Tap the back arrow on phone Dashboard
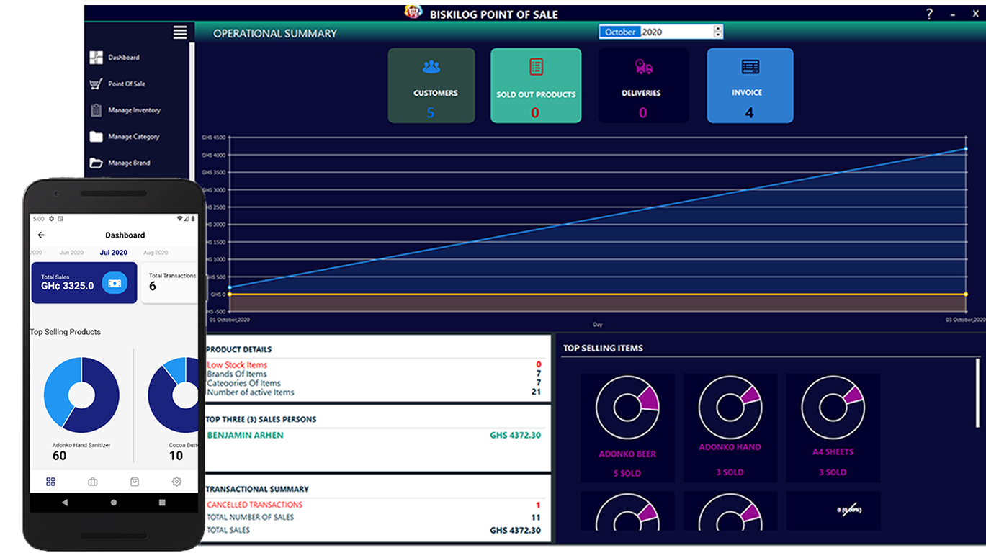The height and width of the screenshot is (553, 986). pos(41,235)
